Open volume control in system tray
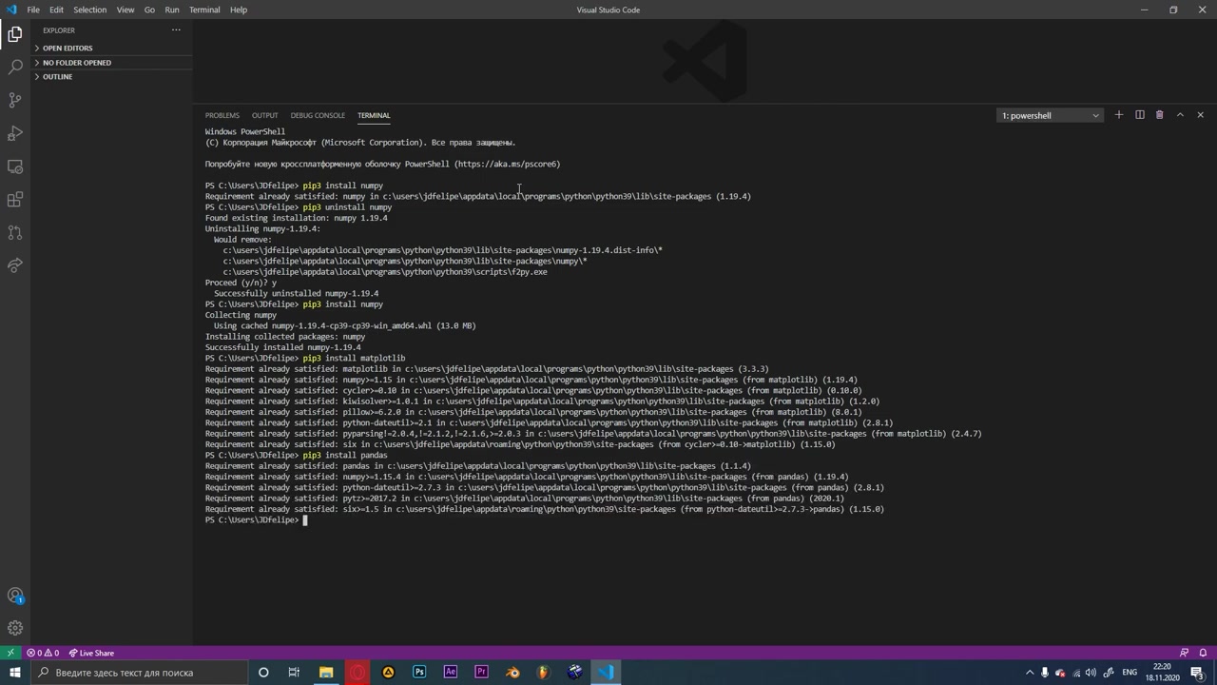 1091,673
